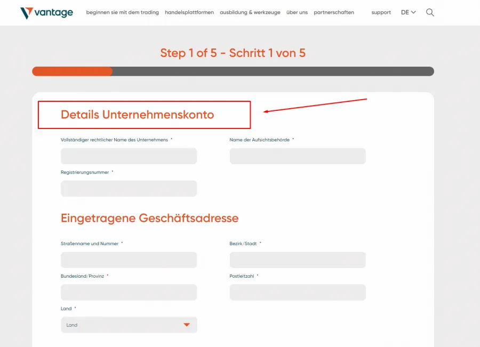Click the Postleitzahl input field
480x347 pixels.
click(x=297, y=292)
